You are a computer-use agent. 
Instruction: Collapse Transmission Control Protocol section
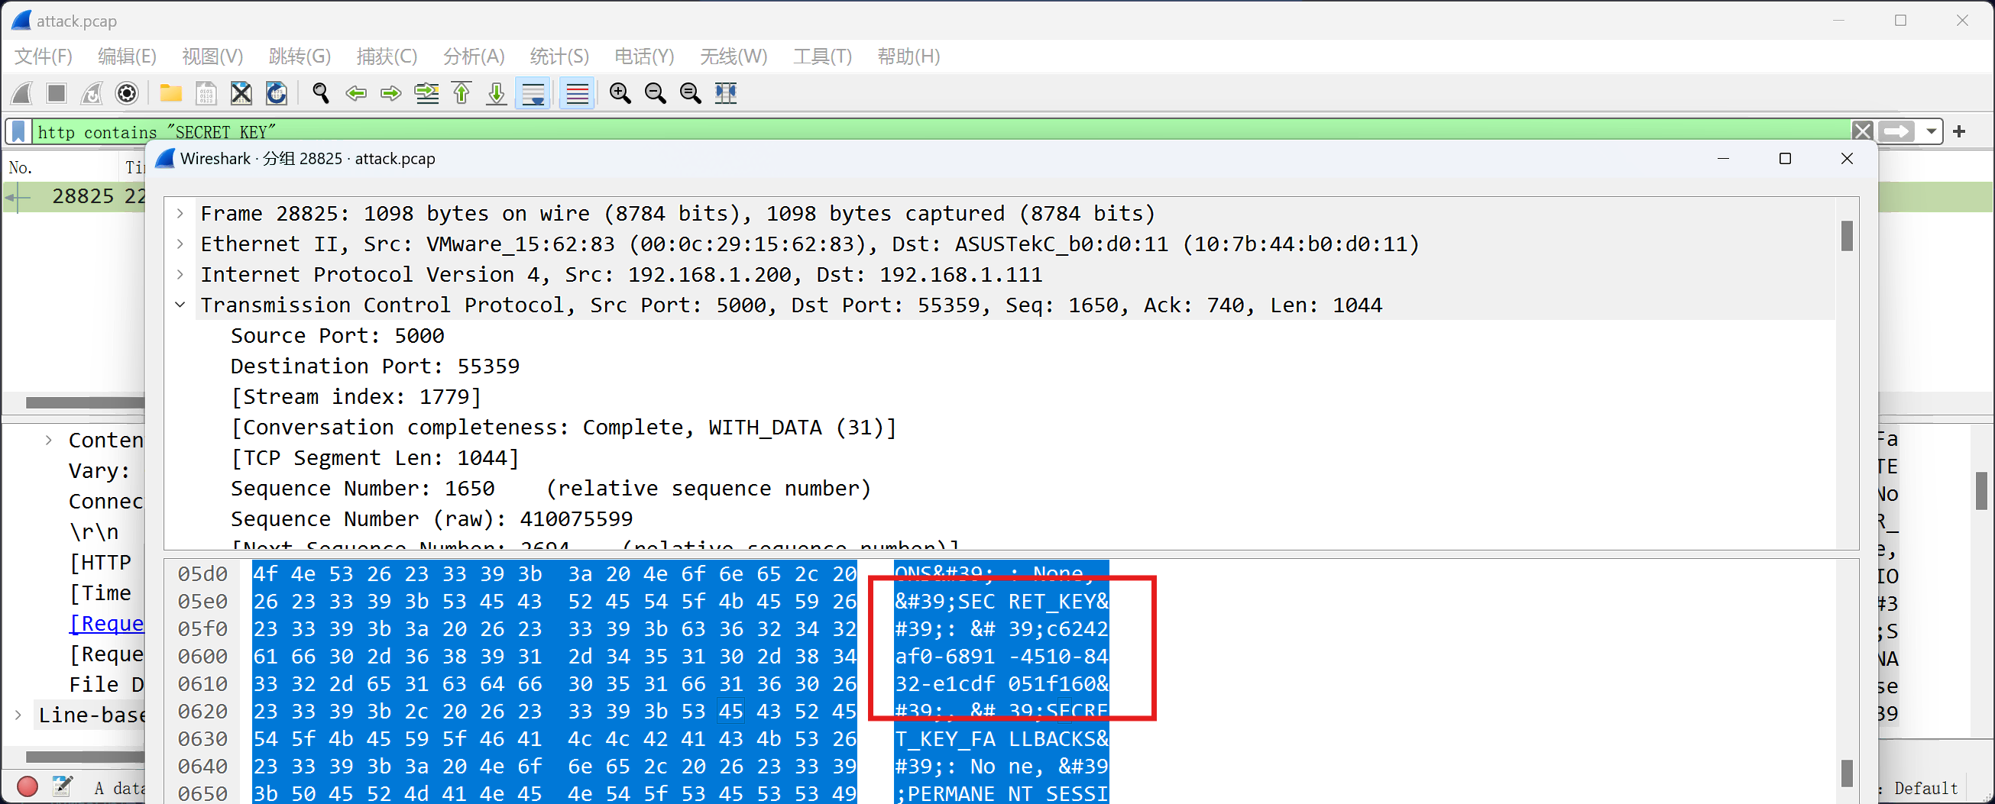[x=180, y=305]
